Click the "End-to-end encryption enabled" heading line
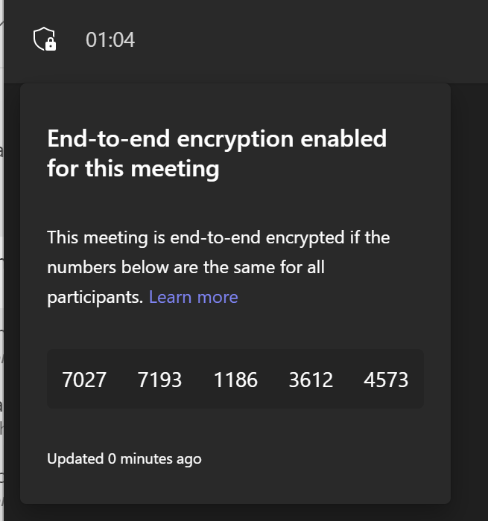The width and height of the screenshot is (488, 521). (217, 138)
